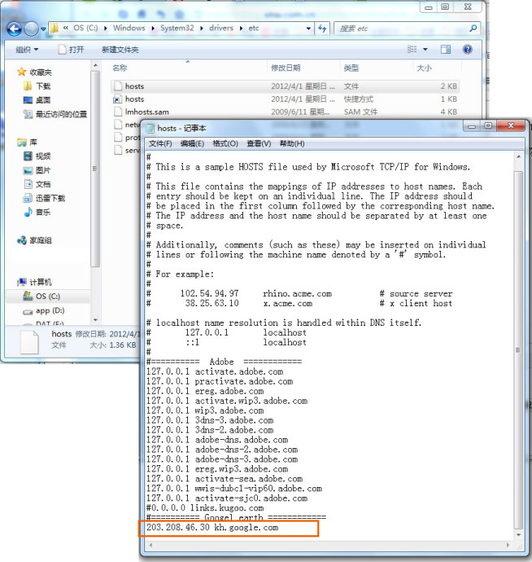Image resolution: width=532 pixels, height=562 pixels.
Task: Click 新建文件夹 toolbar button
Action: pos(120,50)
